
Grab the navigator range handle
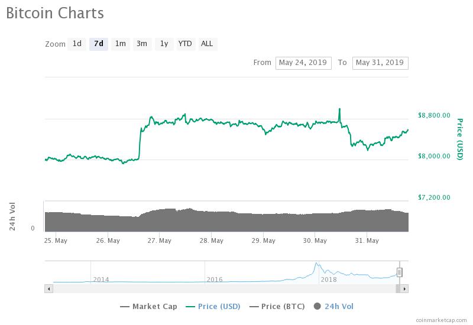[x=400, y=272]
